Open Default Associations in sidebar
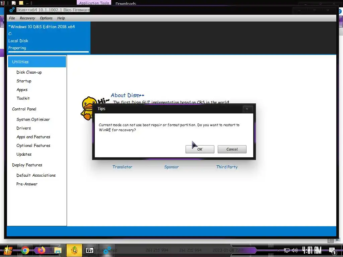The width and height of the screenshot is (343, 257). click(36, 175)
